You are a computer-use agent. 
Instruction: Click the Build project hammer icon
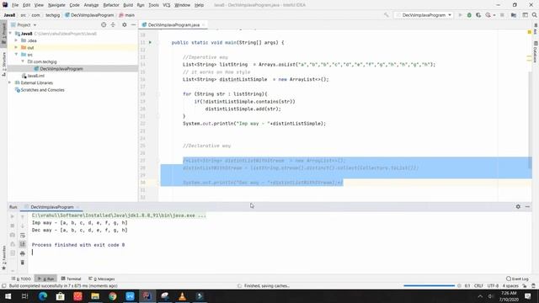pos(387,15)
